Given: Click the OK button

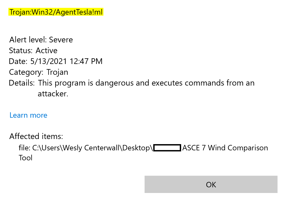Looking at the screenshot, I should tap(211, 185).
